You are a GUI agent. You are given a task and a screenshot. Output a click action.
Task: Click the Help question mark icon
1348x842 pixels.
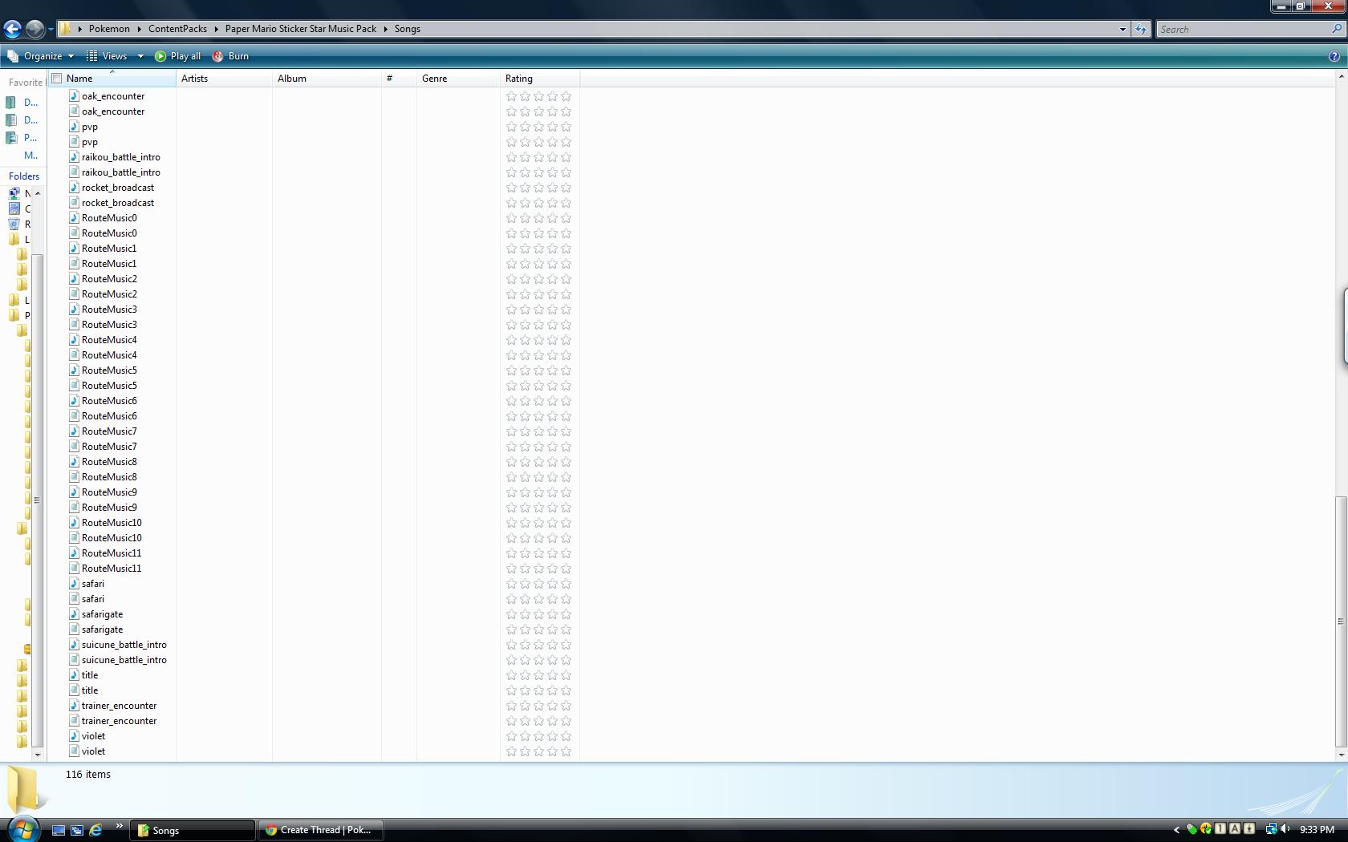tap(1334, 56)
